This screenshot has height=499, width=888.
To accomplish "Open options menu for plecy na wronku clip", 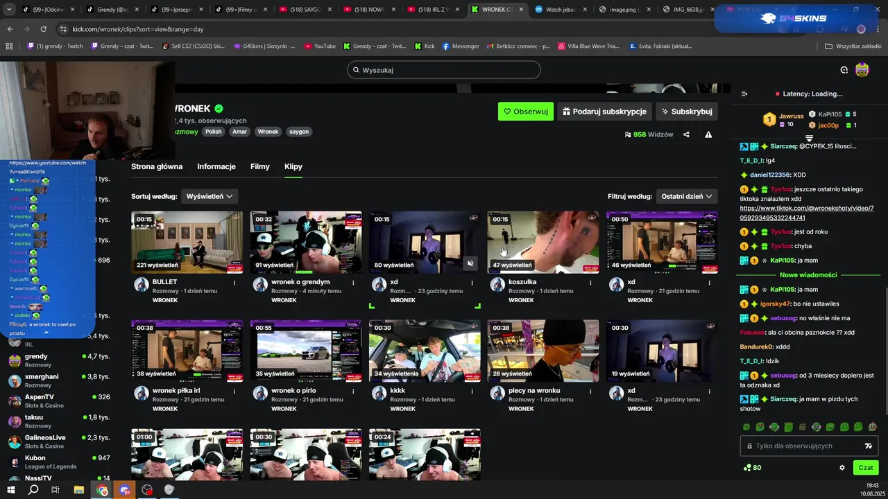I will (590, 391).
